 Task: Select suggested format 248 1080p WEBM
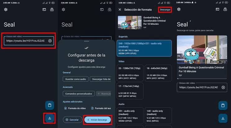click(144, 48)
